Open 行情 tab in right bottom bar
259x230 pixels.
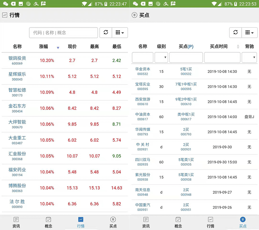coord(210,223)
